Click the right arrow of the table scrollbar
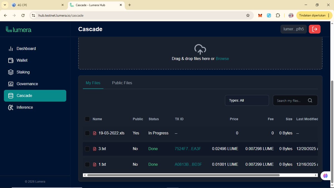This screenshot has width=334, height=188. [316, 175]
